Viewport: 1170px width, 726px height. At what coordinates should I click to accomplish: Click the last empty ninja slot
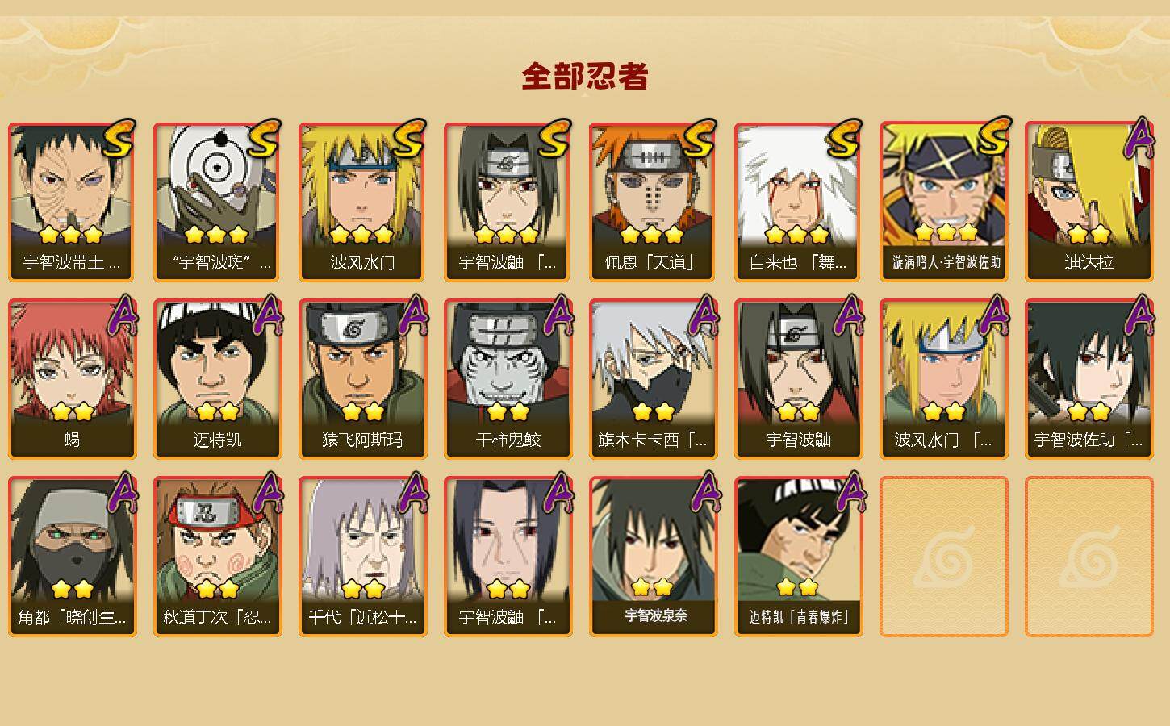[x=1089, y=557]
